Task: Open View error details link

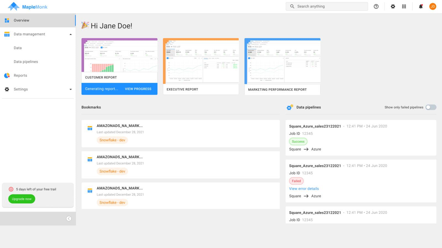Action: coord(304,188)
